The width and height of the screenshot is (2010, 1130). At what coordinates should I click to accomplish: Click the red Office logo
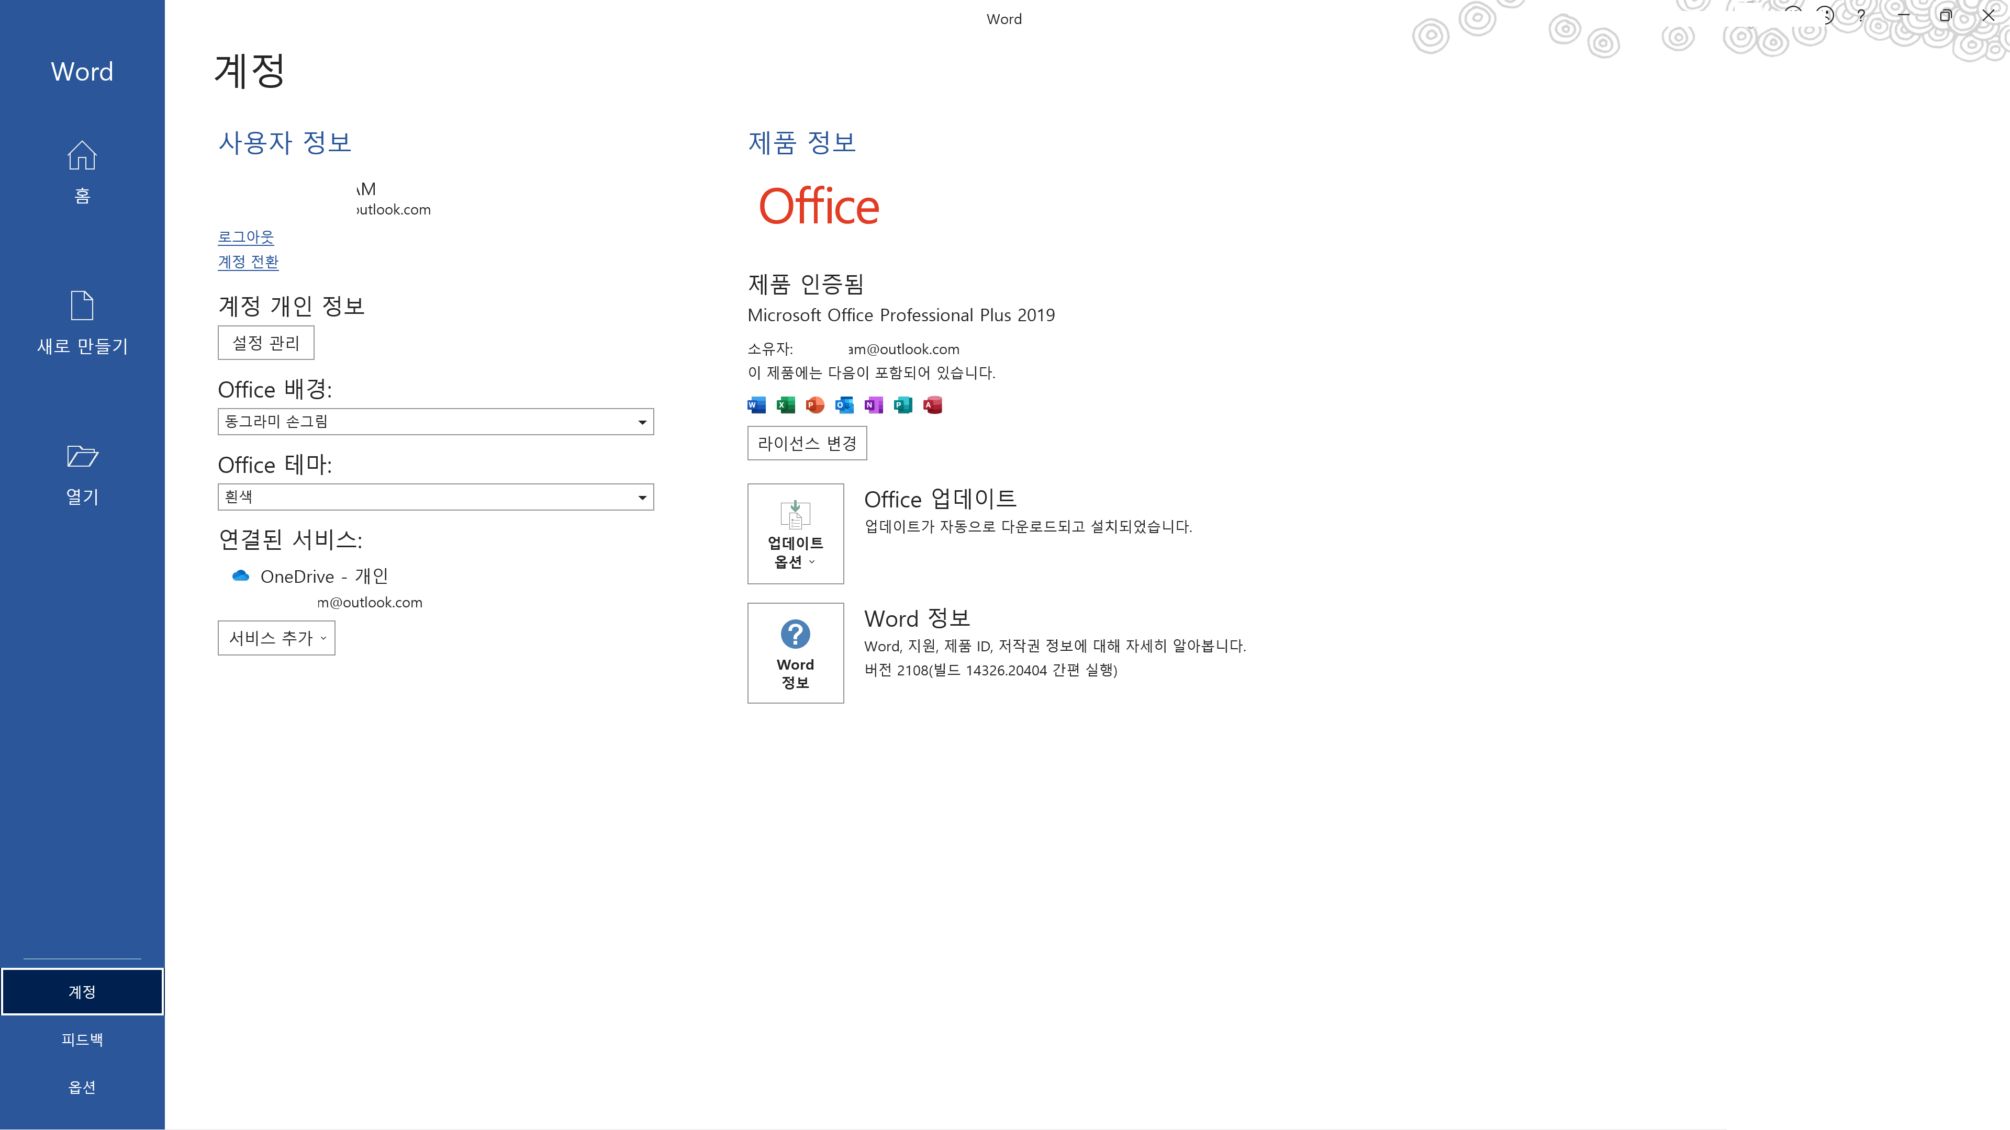coord(819,207)
